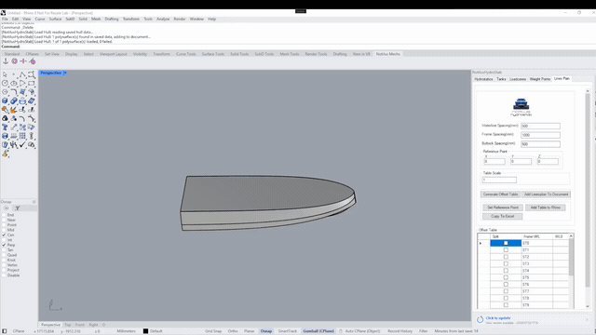The image size is (596, 335).
Task: Switch to the Tanks tab
Action: pyautogui.click(x=501, y=79)
